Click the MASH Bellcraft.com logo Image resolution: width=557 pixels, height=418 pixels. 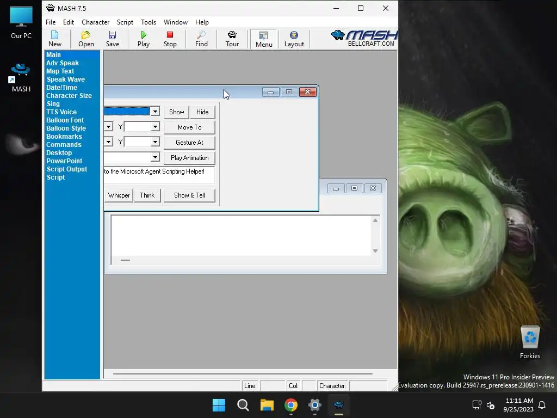click(364, 39)
